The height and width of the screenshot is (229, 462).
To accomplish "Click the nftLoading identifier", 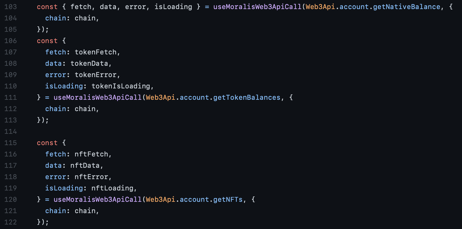I will tap(112, 188).
